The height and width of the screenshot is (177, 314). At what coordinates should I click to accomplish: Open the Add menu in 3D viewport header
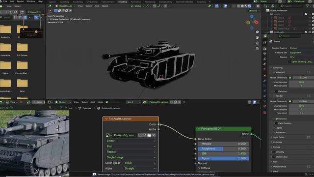pos(97,6)
